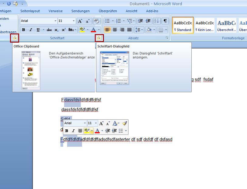Apply the Standard style
This screenshot has height=189, width=247.
point(183,25)
